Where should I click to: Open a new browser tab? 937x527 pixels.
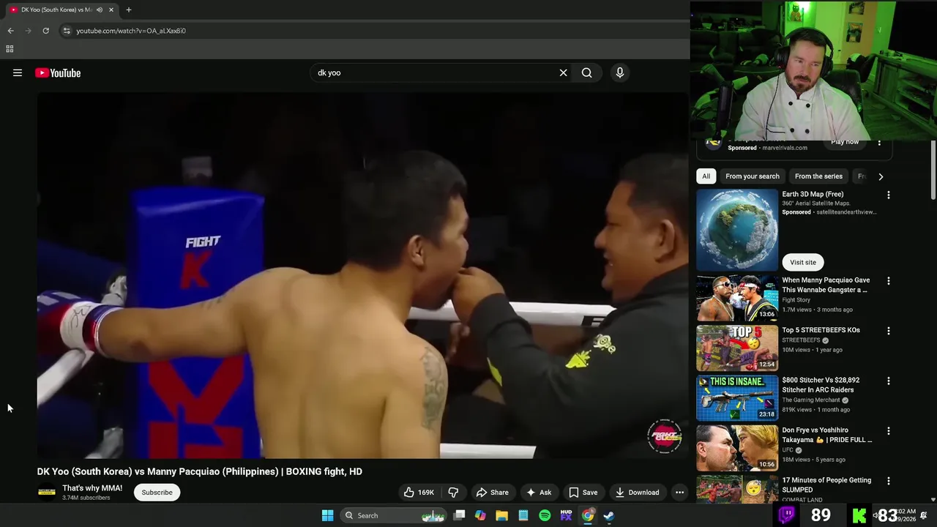[x=129, y=10]
